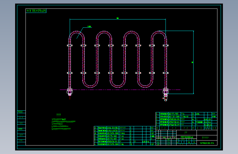Select the right pipe end fitting with valve

pyautogui.click(x=166, y=94)
